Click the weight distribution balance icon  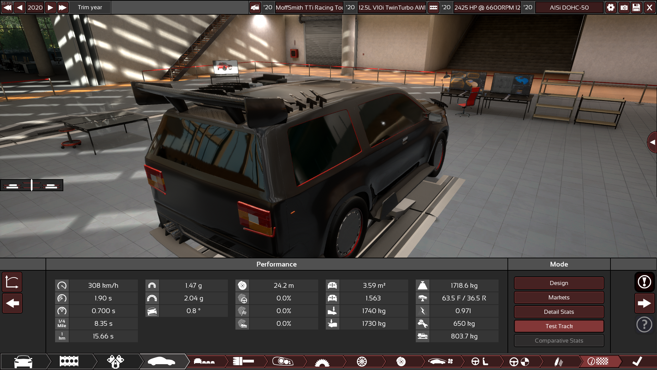click(423, 298)
